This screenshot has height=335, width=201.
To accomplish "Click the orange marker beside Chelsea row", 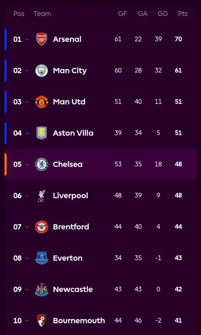I will (x=6, y=164).
